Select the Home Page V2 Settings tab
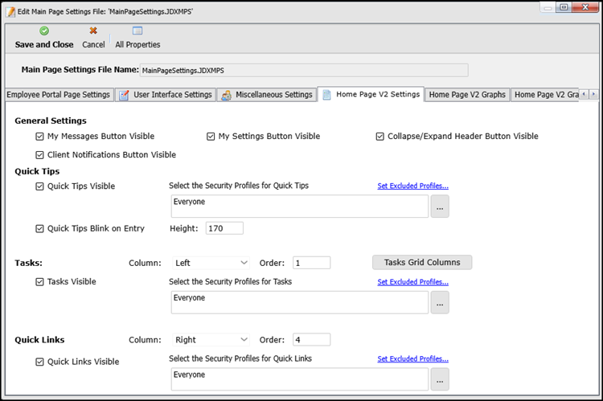 (371, 94)
